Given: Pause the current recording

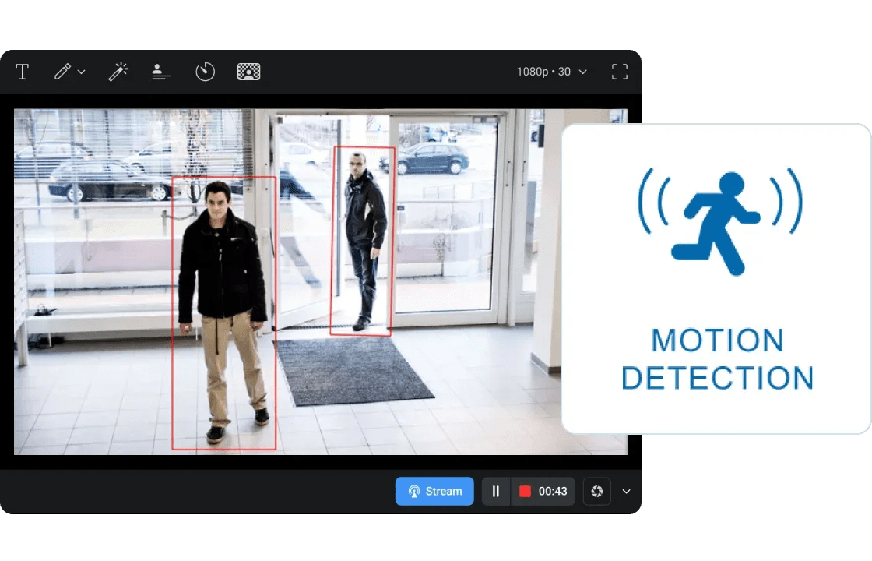Looking at the screenshot, I should pos(496,492).
